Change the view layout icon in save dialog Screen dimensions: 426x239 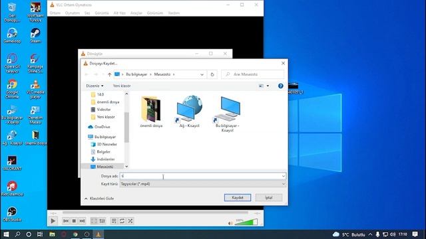tap(261, 86)
